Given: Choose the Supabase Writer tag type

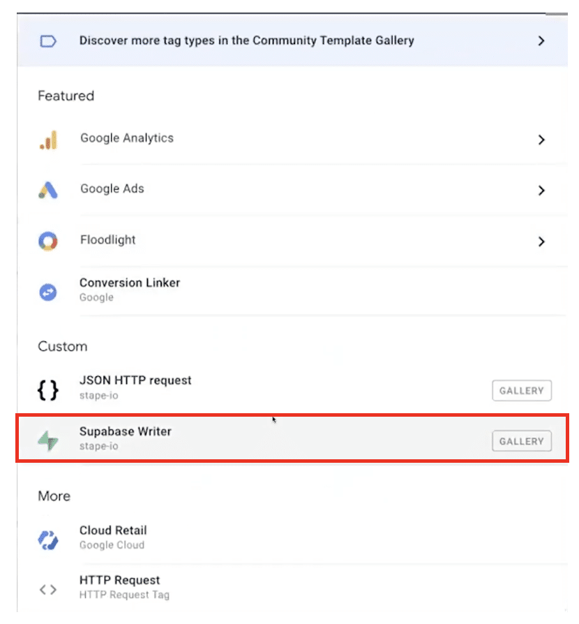Looking at the screenshot, I should 126,432.
